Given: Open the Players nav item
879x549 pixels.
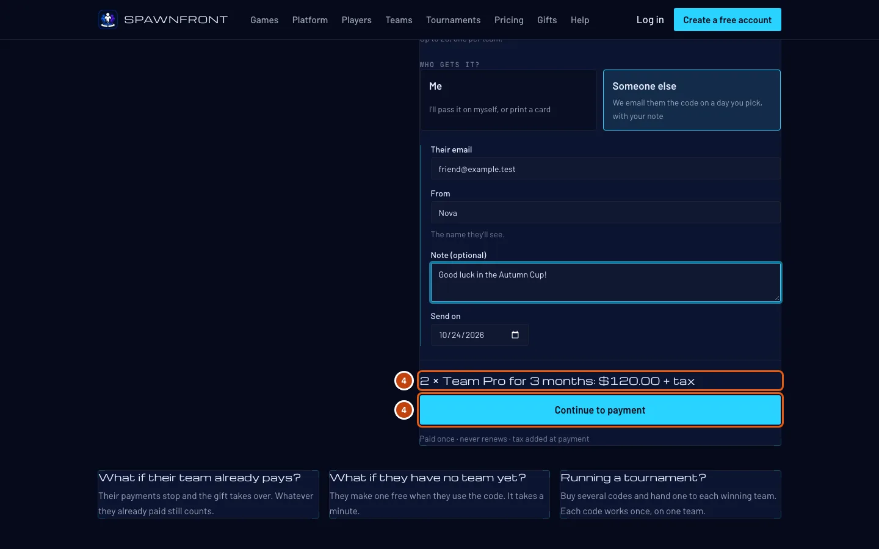Looking at the screenshot, I should tap(356, 20).
